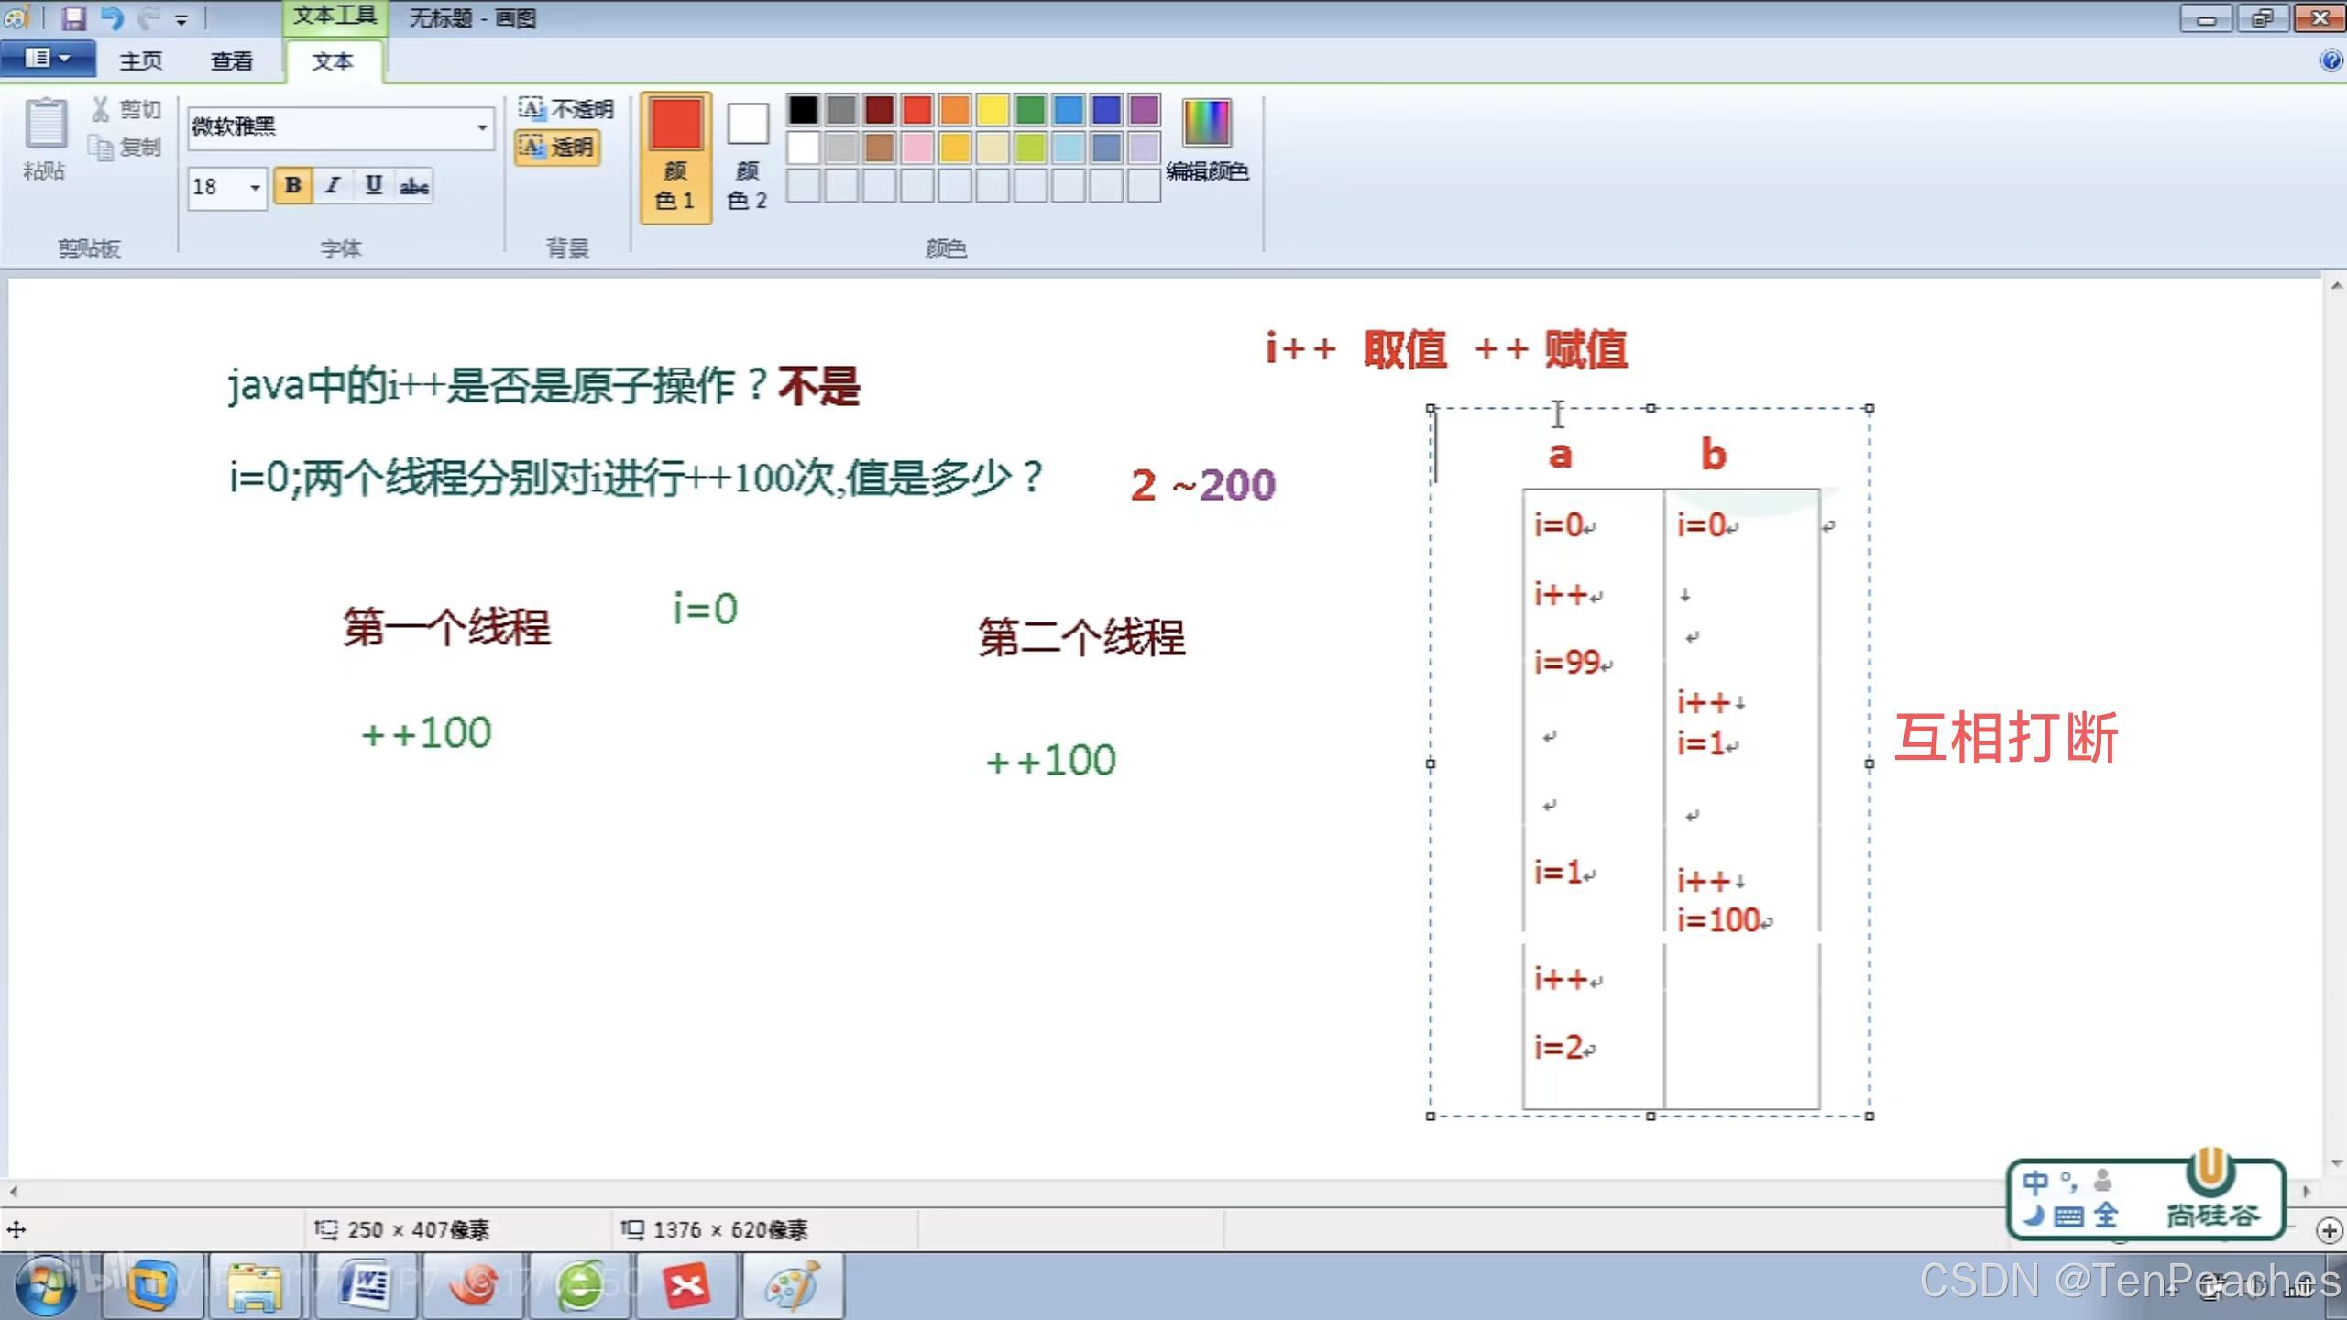
Task: Pick the green color swatch
Action: tap(1029, 110)
